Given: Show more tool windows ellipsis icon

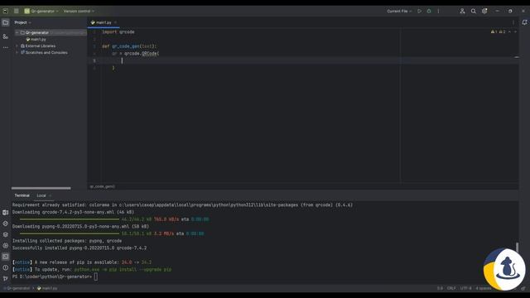Looking at the screenshot, I should [x=6, y=48].
